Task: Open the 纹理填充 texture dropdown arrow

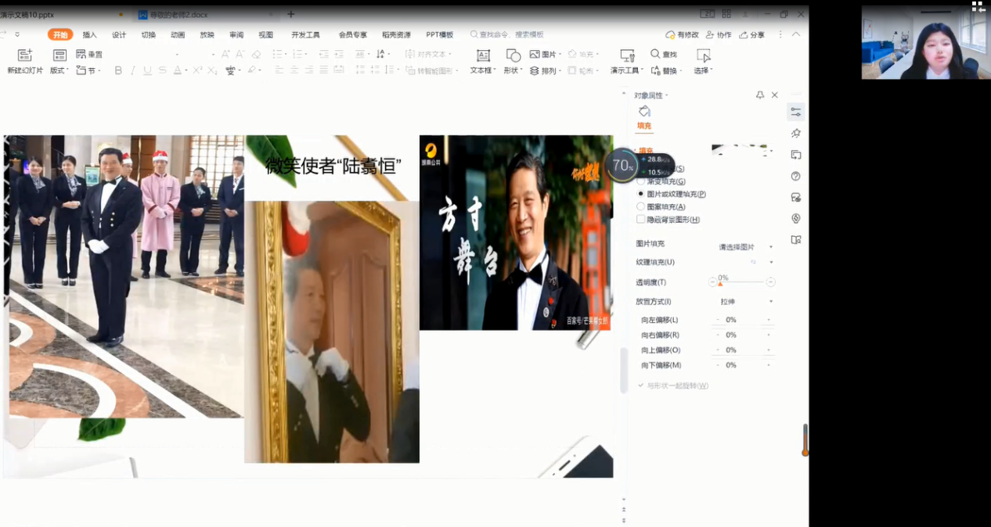Action: coord(771,262)
